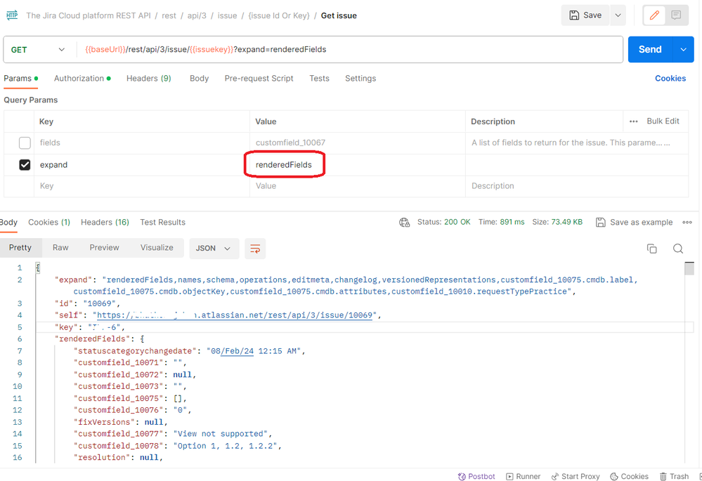Open the Runner from the status bar
This screenshot has width=702, height=481.
click(x=524, y=477)
